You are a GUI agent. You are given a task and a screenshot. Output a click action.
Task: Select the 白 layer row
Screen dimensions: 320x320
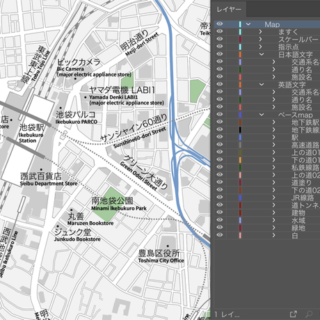[x=267, y=235]
